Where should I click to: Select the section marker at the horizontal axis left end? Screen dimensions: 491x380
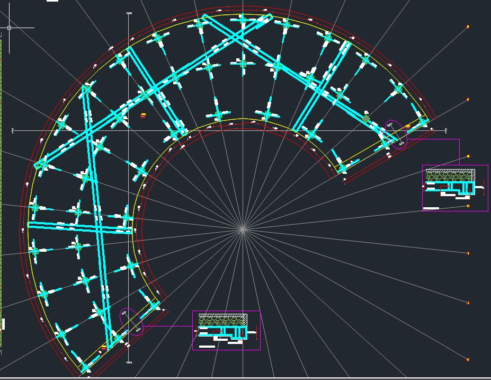click(x=13, y=130)
